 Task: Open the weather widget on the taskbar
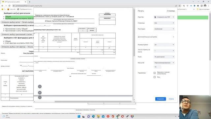[x=6, y=116]
